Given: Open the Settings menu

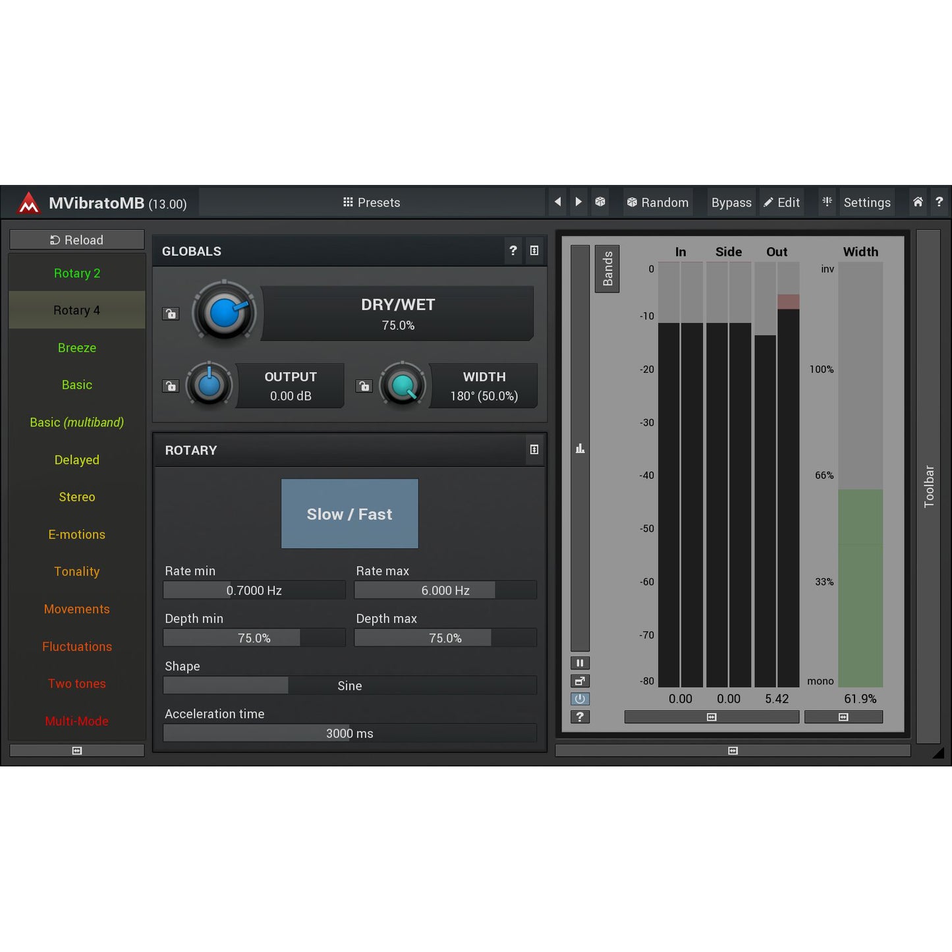Looking at the screenshot, I should click(x=867, y=202).
